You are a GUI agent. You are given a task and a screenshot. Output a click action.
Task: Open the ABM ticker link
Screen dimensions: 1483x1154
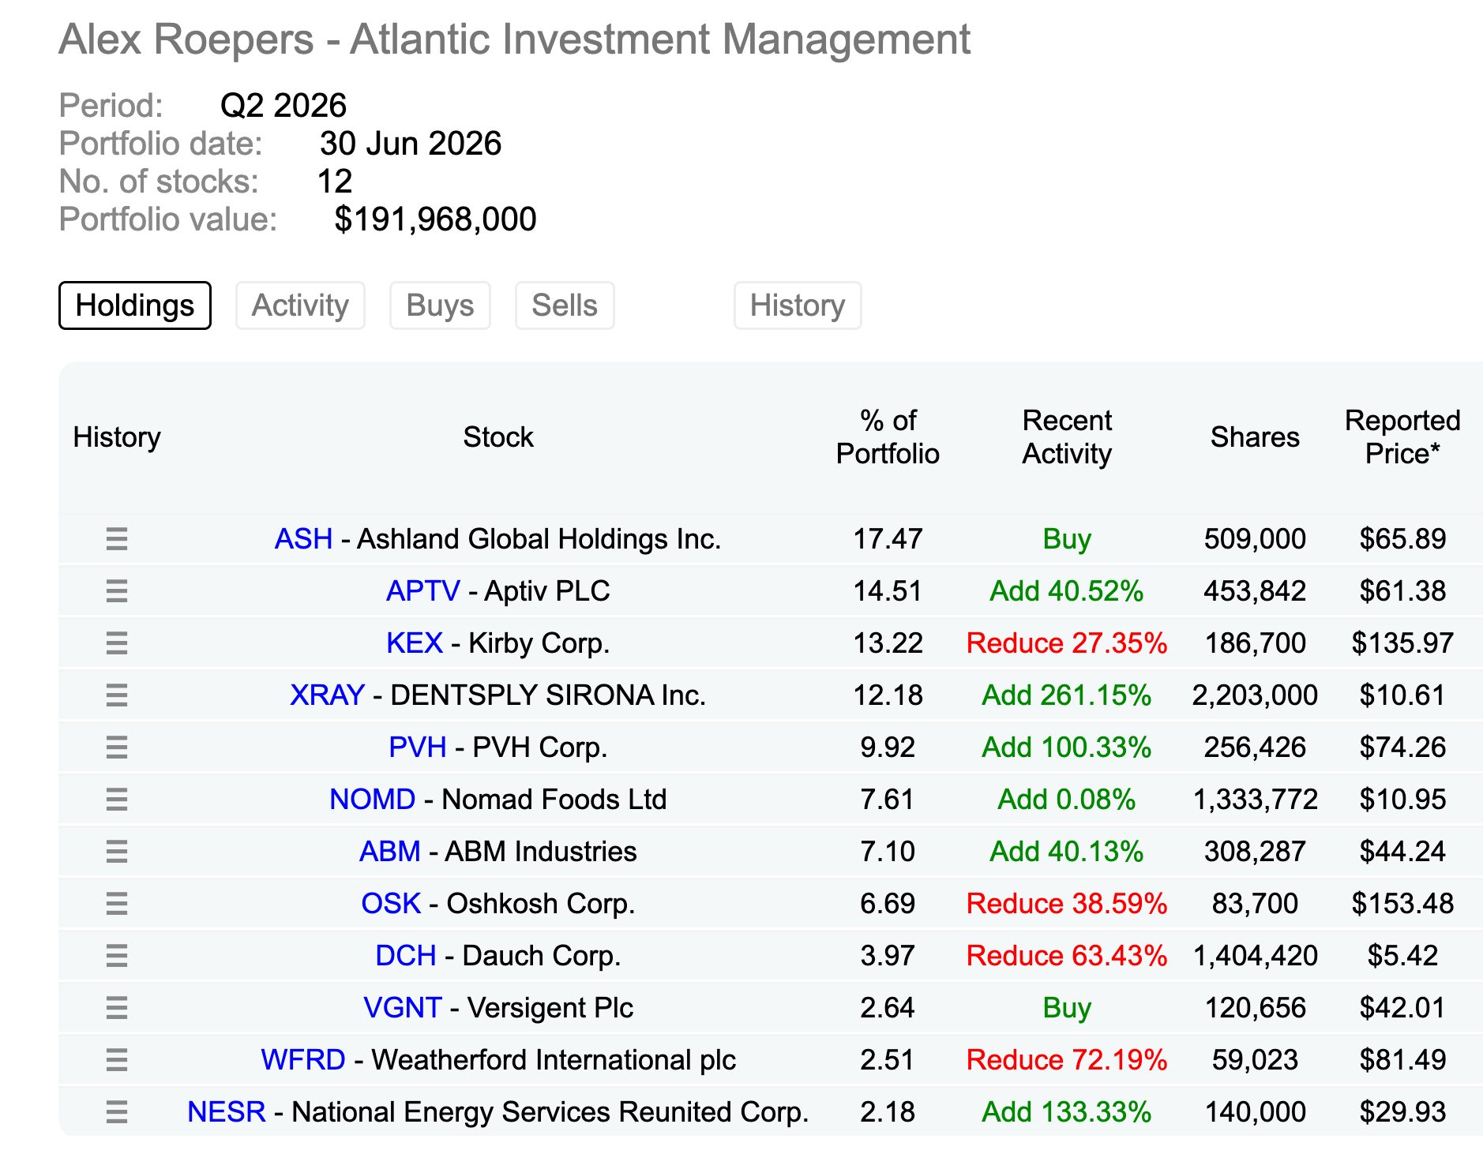[x=390, y=852]
